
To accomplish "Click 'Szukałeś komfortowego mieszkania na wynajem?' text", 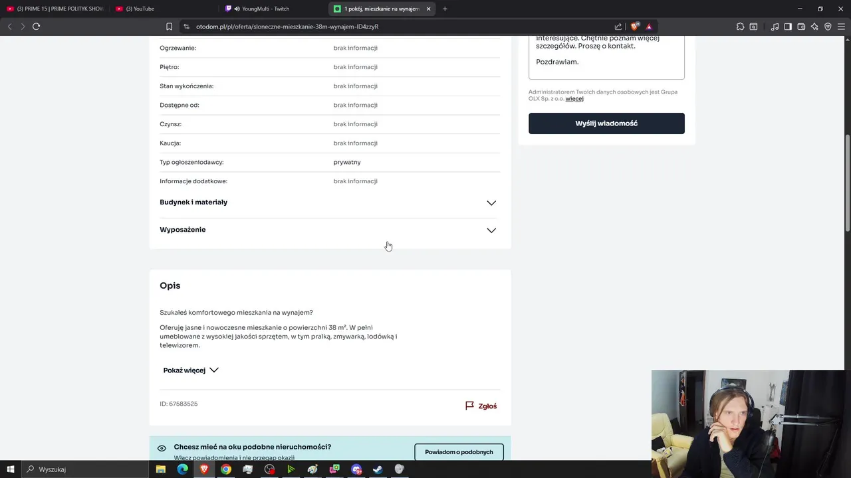I will coord(236,313).
